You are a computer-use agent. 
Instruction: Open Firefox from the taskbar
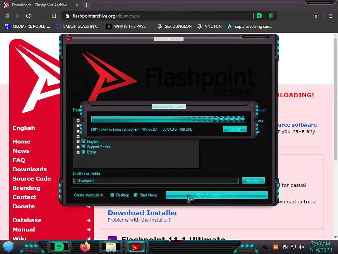click(85, 247)
